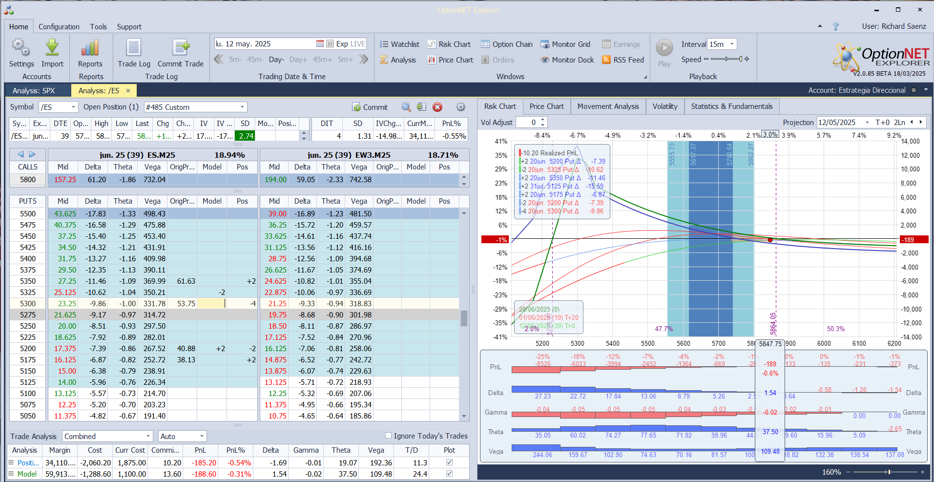The height and width of the screenshot is (482, 934).
Task: Click the T+0 projection label
Action: [x=882, y=123]
